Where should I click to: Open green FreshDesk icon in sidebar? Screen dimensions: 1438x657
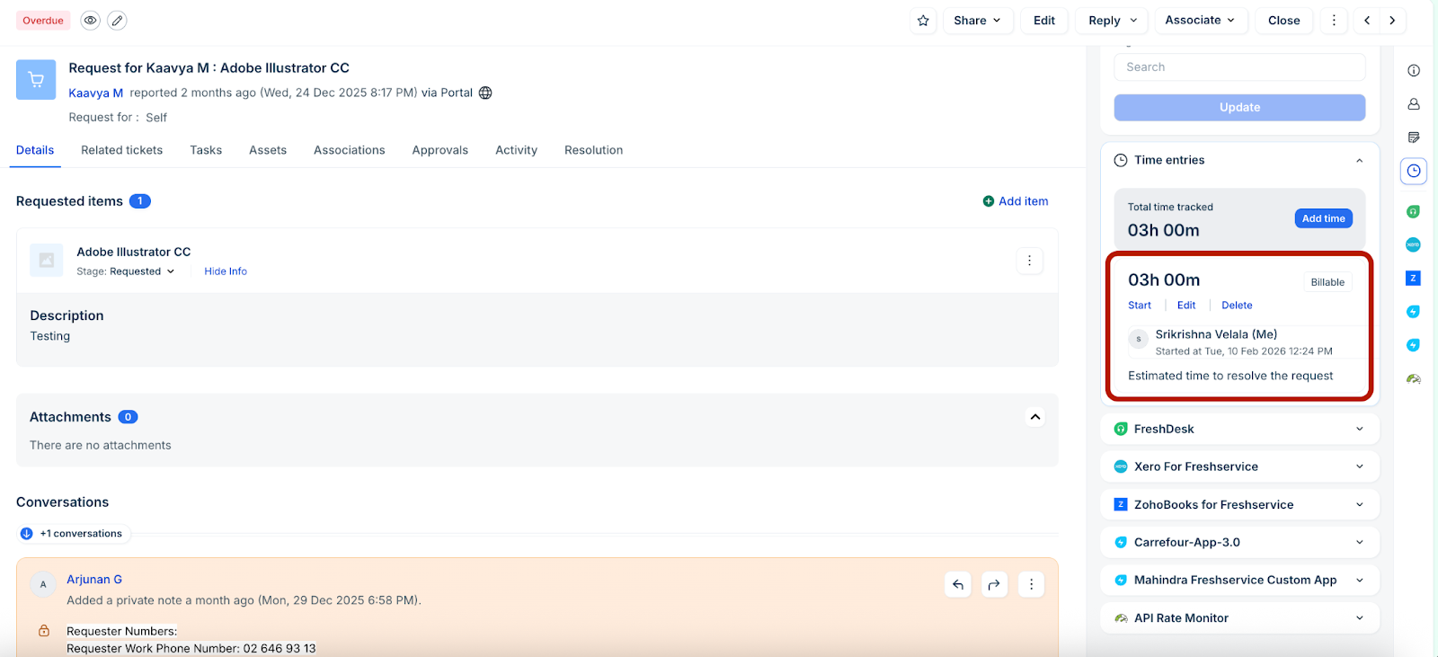click(x=1413, y=211)
